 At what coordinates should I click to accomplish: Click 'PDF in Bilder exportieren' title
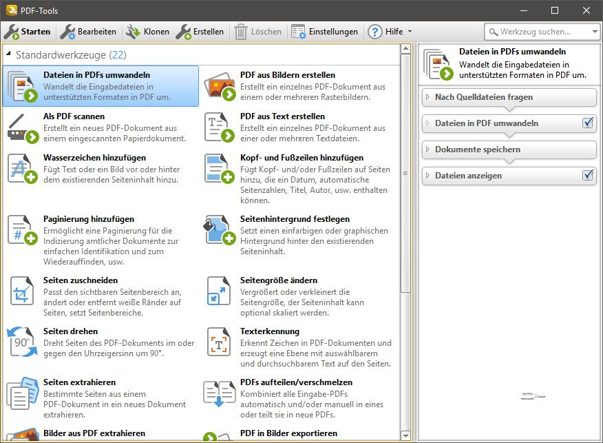pyautogui.click(x=288, y=433)
